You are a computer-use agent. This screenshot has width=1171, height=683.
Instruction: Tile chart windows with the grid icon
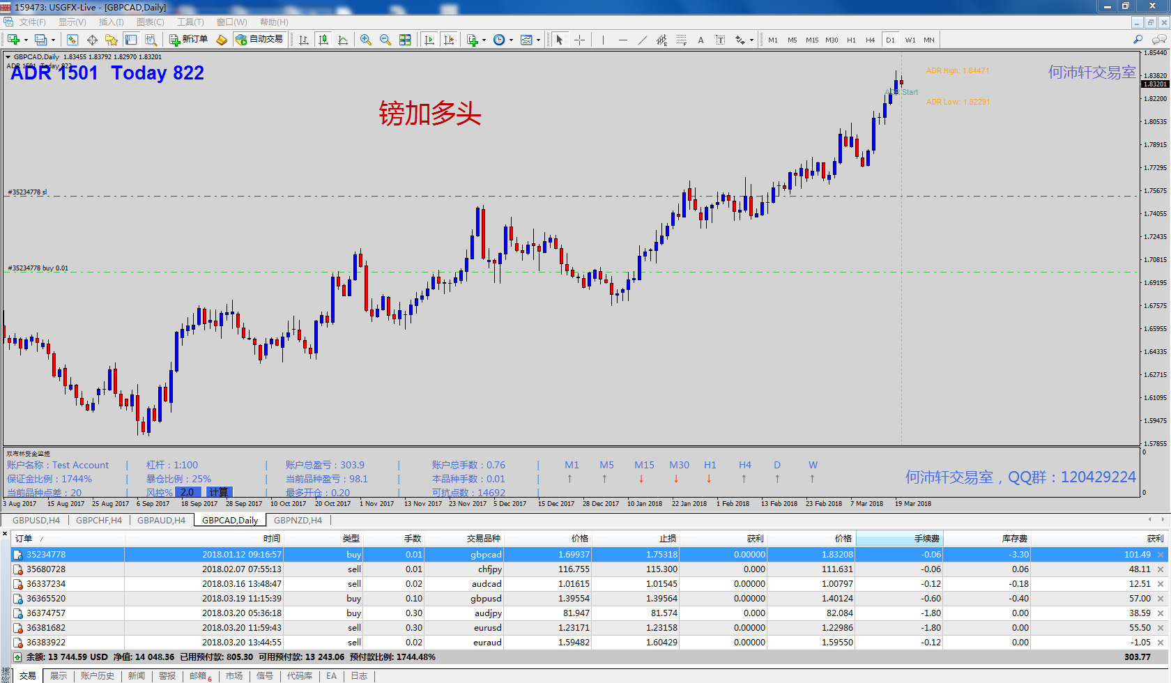405,40
